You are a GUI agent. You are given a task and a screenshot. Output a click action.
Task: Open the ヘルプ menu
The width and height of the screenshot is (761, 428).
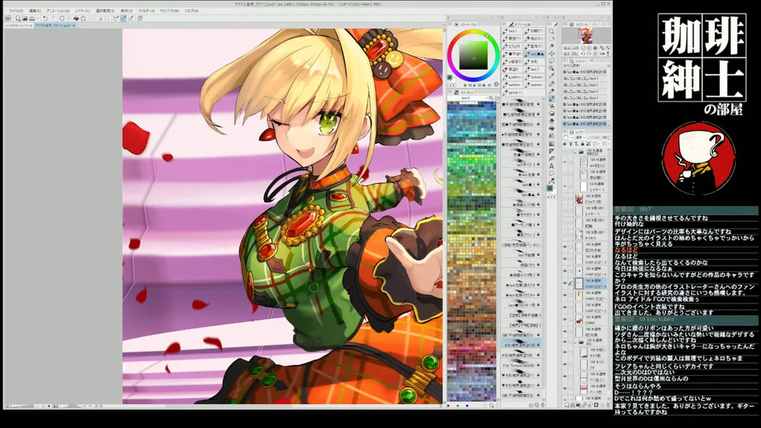point(191,10)
